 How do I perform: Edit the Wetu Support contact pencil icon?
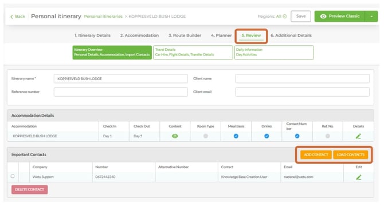(359, 177)
